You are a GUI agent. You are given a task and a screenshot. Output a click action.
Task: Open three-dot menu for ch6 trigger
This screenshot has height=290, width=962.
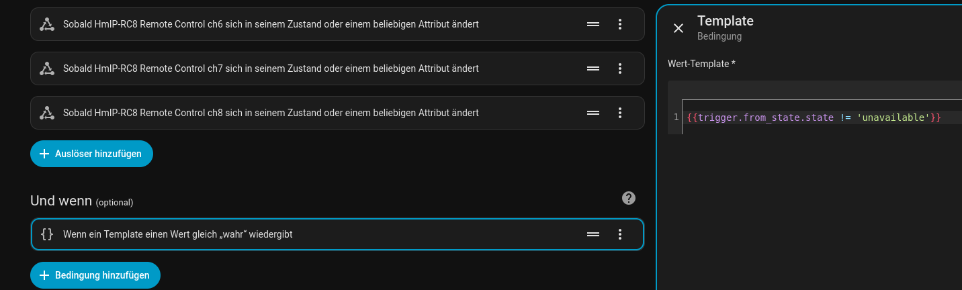(x=620, y=24)
